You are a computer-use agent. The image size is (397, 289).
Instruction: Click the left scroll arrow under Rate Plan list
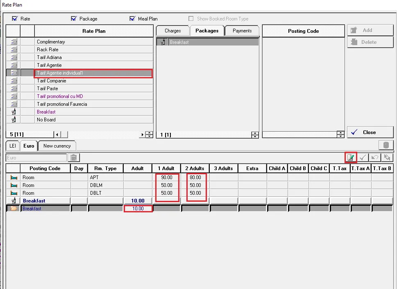pyautogui.click(x=57, y=134)
